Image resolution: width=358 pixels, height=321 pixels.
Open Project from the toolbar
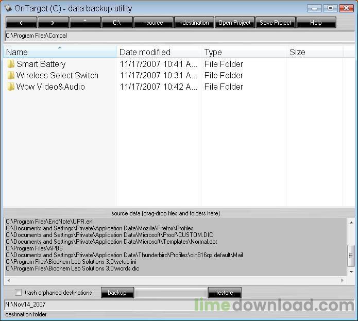tap(235, 23)
